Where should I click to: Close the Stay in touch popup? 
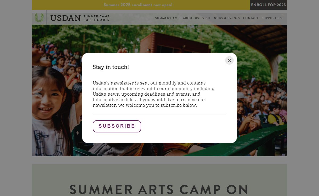pyautogui.click(x=229, y=60)
